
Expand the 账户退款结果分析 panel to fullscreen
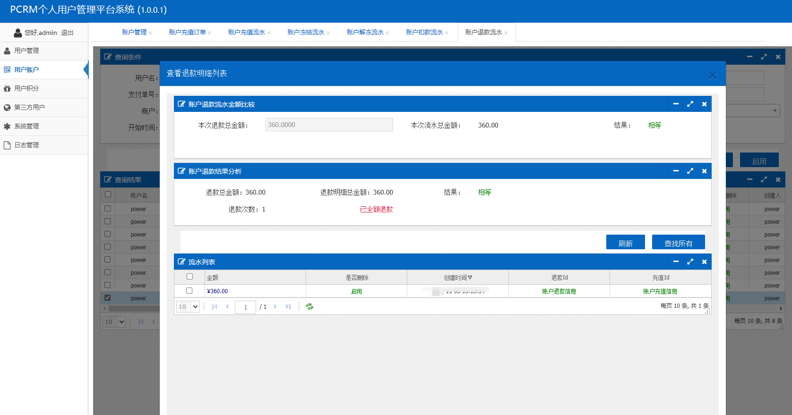[x=690, y=171]
